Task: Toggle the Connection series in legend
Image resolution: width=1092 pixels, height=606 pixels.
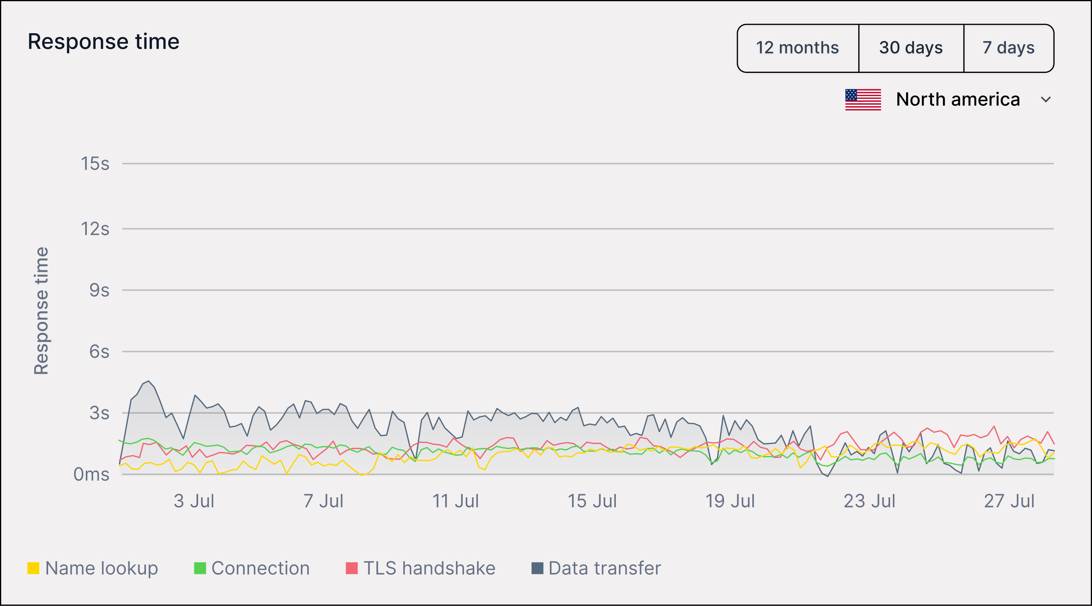Action: (252, 568)
